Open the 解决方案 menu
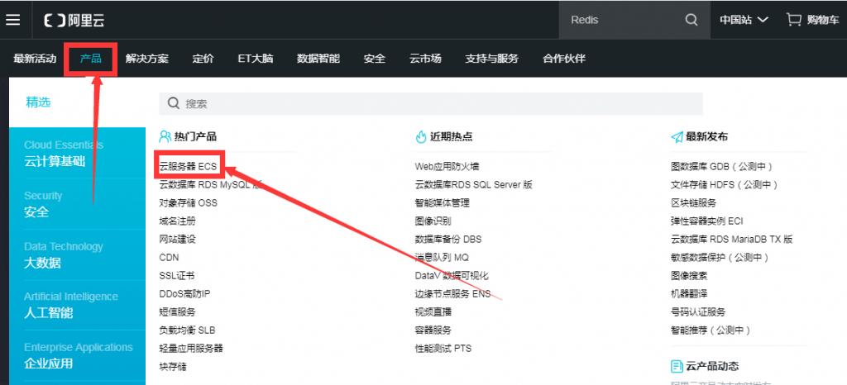Image resolution: width=847 pixels, height=385 pixels. pos(147,58)
